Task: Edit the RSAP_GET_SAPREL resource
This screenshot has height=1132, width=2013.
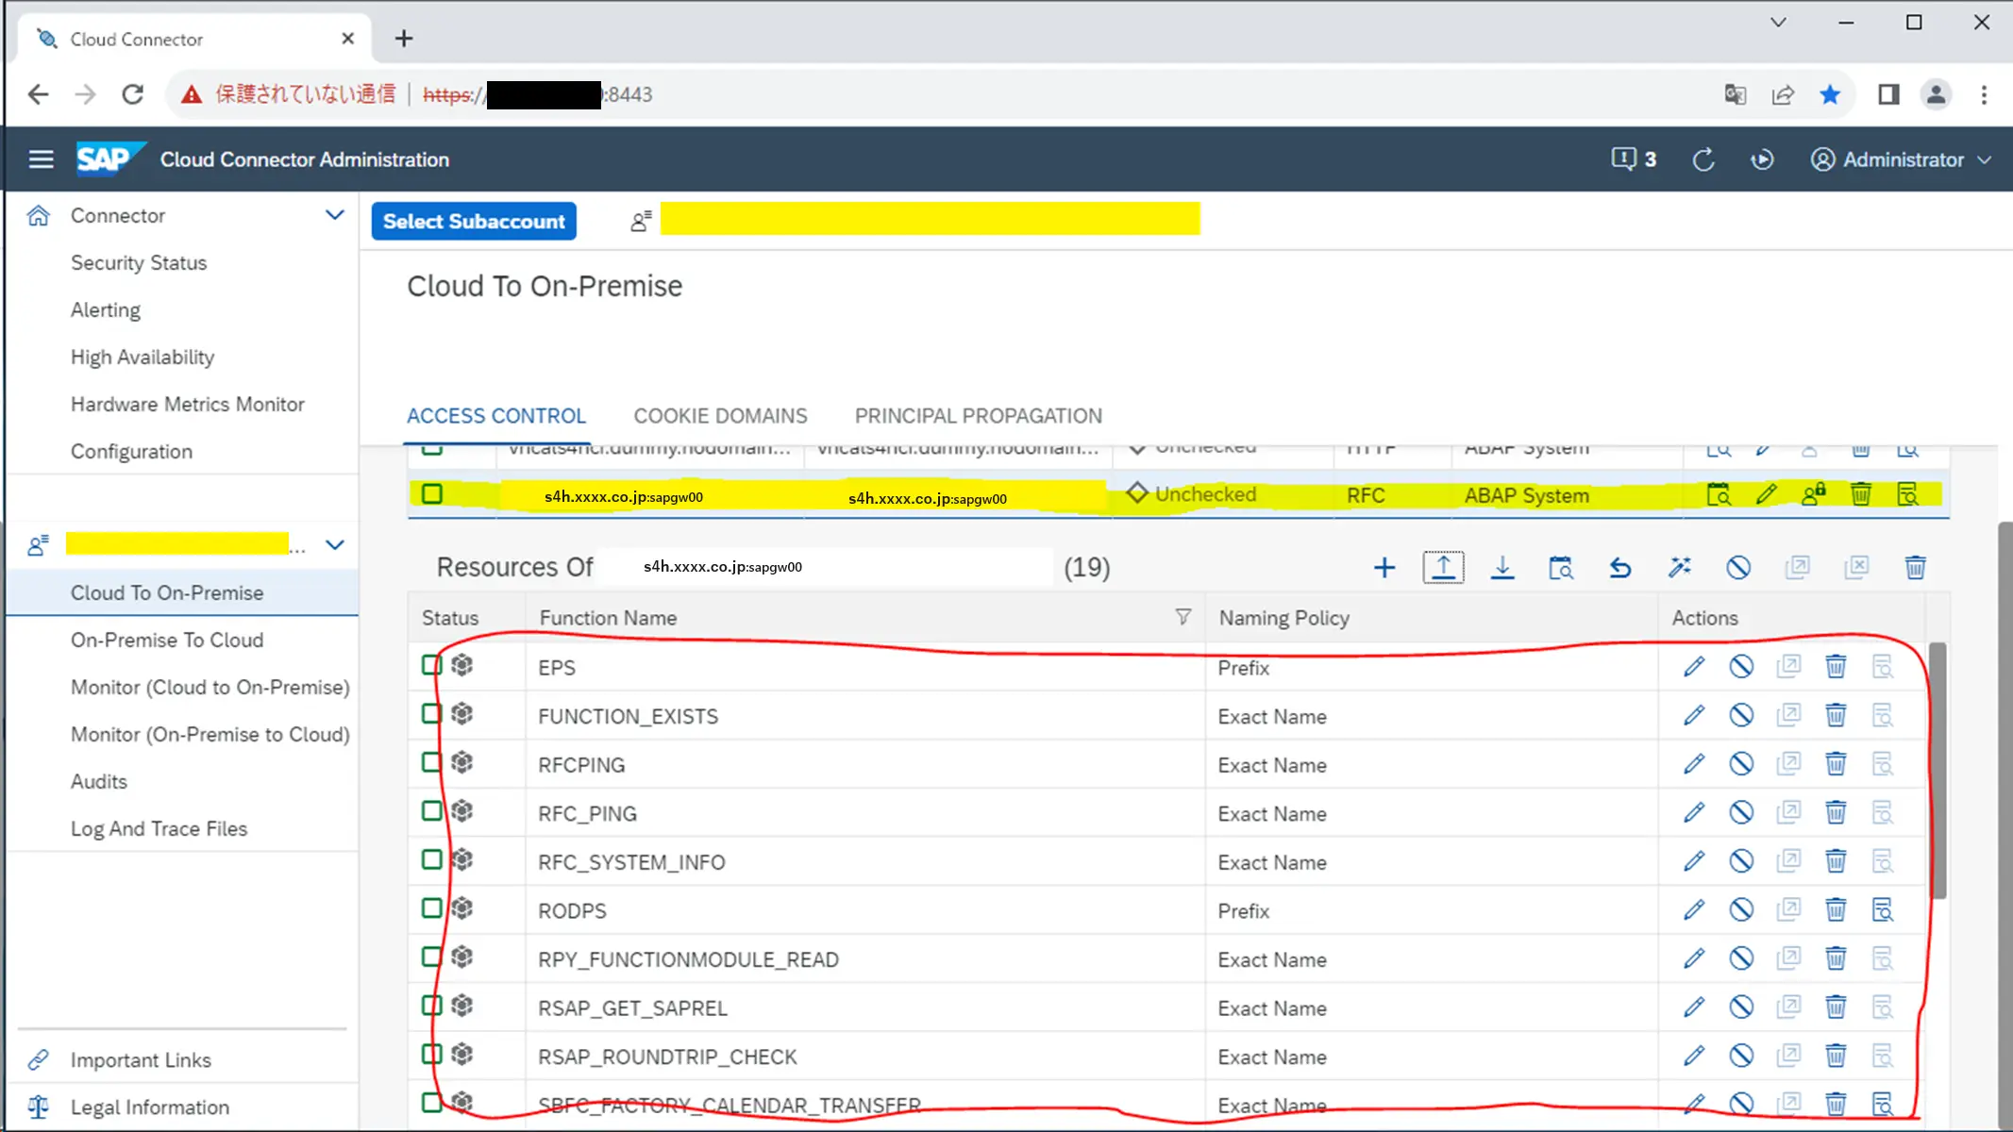Action: click(1694, 1007)
